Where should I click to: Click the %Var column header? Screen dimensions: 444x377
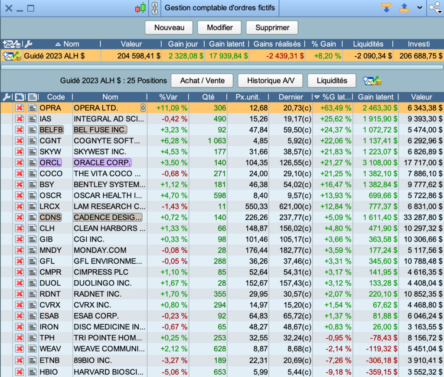tap(168, 97)
